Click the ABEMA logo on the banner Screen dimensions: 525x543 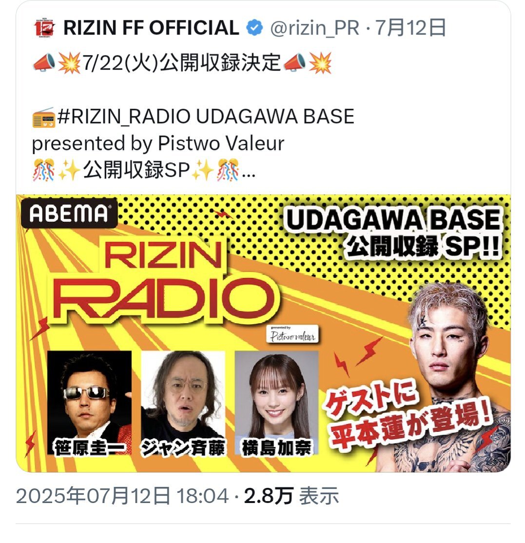tap(69, 213)
